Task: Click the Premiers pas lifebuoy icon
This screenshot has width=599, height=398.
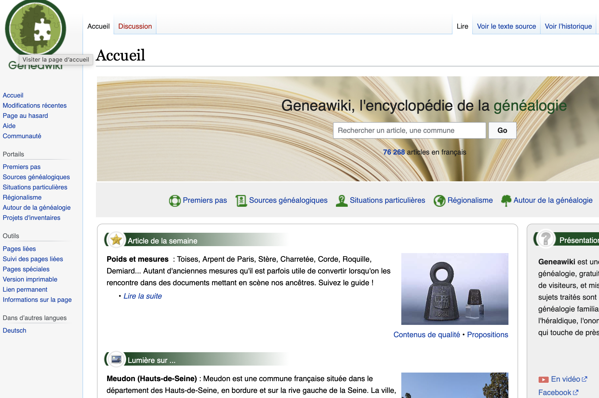Action: click(x=175, y=201)
